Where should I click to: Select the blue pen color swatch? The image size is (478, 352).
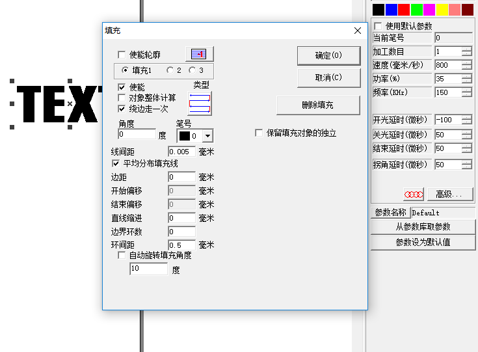(x=392, y=10)
